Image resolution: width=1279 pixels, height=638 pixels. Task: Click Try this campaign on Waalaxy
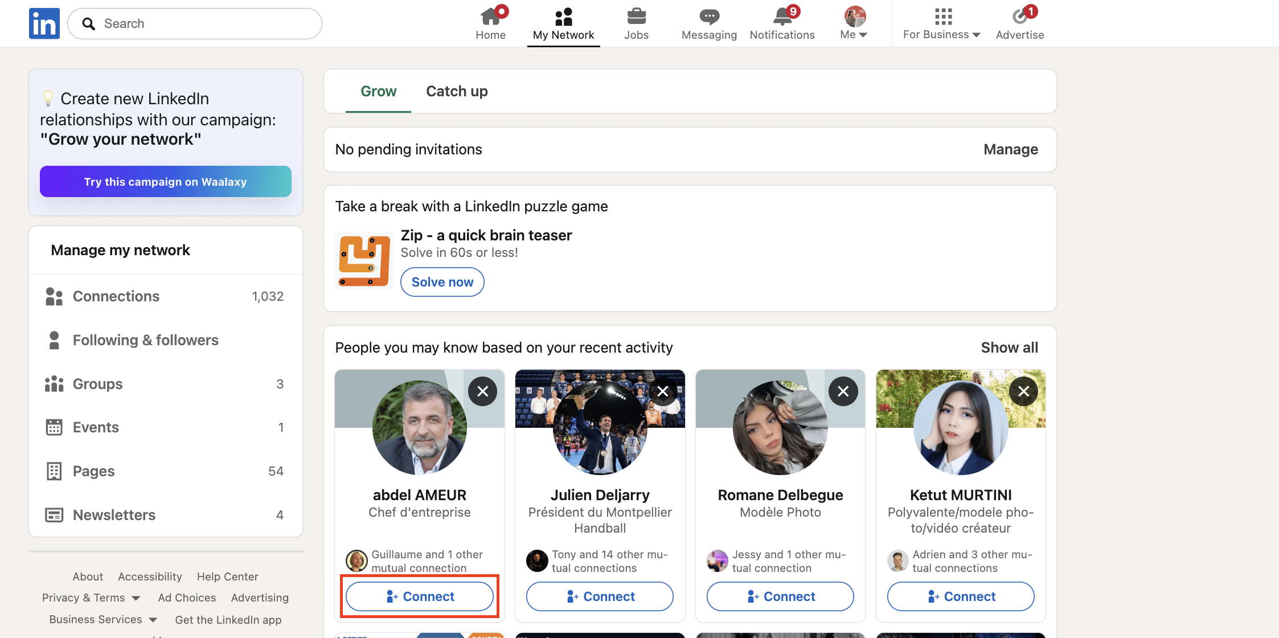coord(165,182)
